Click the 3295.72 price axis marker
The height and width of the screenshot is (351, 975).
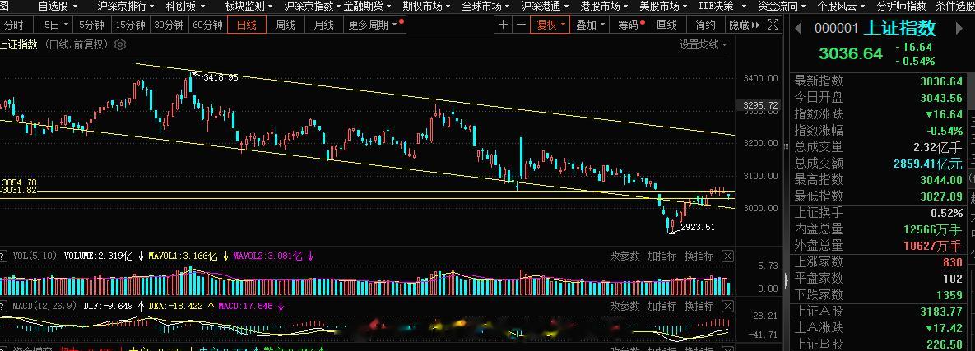(758, 105)
